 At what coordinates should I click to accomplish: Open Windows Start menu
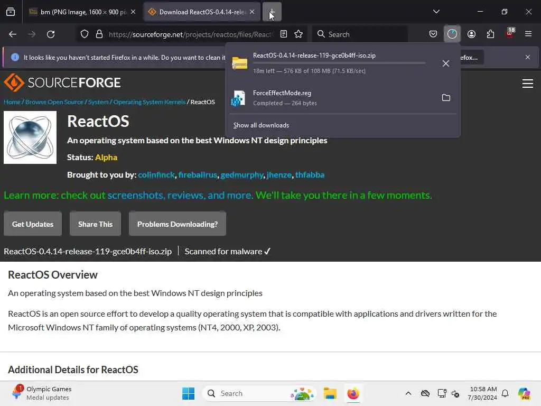click(189, 393)
